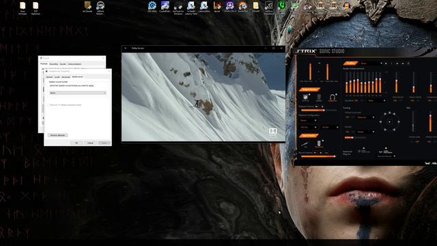Toggle the Voice Clarity On switch
Screen dimensions: 437x246
412,100
